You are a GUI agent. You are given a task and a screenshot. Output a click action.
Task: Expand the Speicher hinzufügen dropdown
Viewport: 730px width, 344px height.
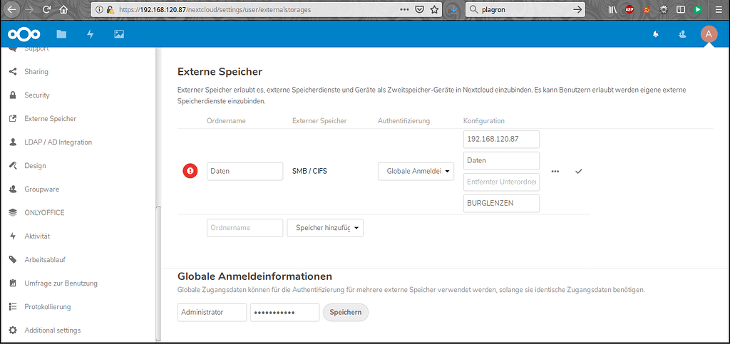point(325,228)
